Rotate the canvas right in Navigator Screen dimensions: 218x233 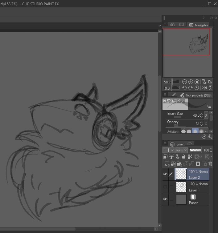pos(191,88)
